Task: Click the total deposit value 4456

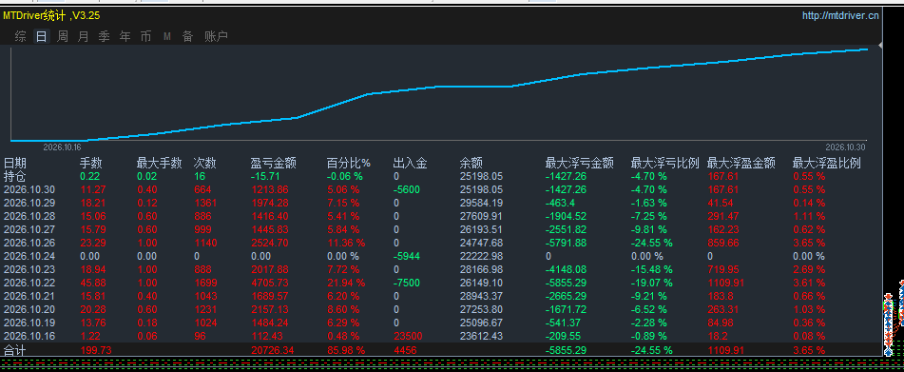Action: coord(404,350)
